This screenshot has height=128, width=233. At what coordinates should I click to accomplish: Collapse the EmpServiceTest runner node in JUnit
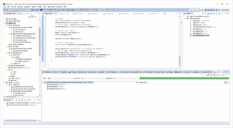43,83
